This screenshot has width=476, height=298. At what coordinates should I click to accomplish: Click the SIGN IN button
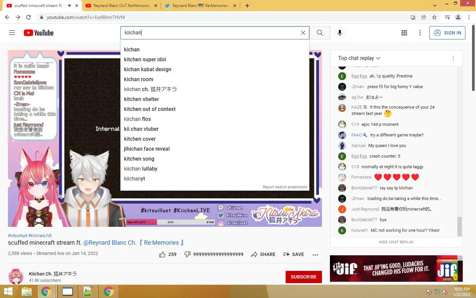click(447, 33)
